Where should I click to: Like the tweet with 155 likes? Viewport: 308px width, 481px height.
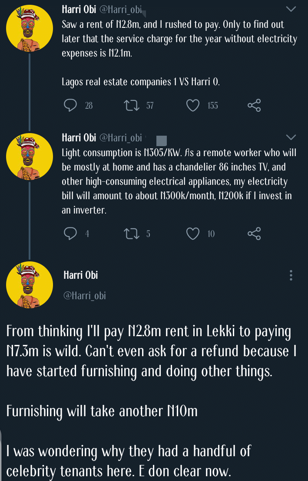click(192, 105)
